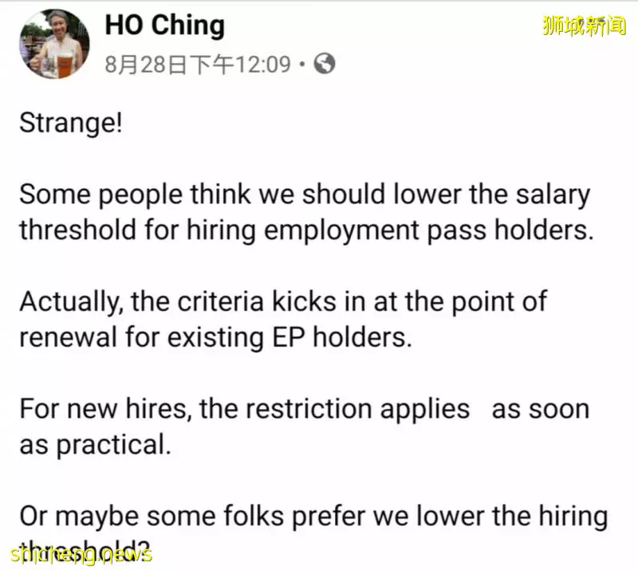The height and width of the screenshot is (570, 638).
Task: Click the words "Or maybe some folks"
Action: [152, 516]
